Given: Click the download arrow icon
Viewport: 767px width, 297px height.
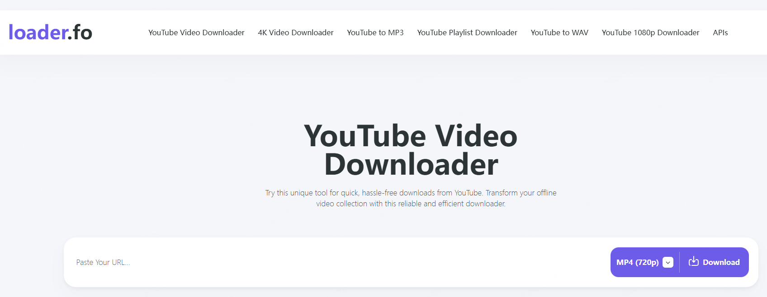Looking at the screenshot, I should click(x=694, y=261).
